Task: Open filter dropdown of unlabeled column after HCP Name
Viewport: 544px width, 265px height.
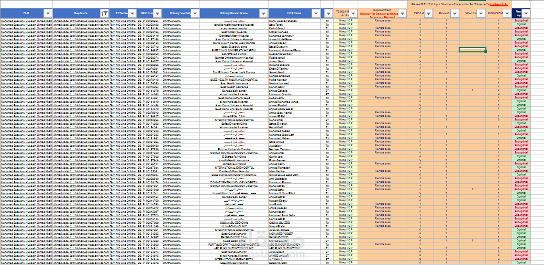Action: (328, 14)
